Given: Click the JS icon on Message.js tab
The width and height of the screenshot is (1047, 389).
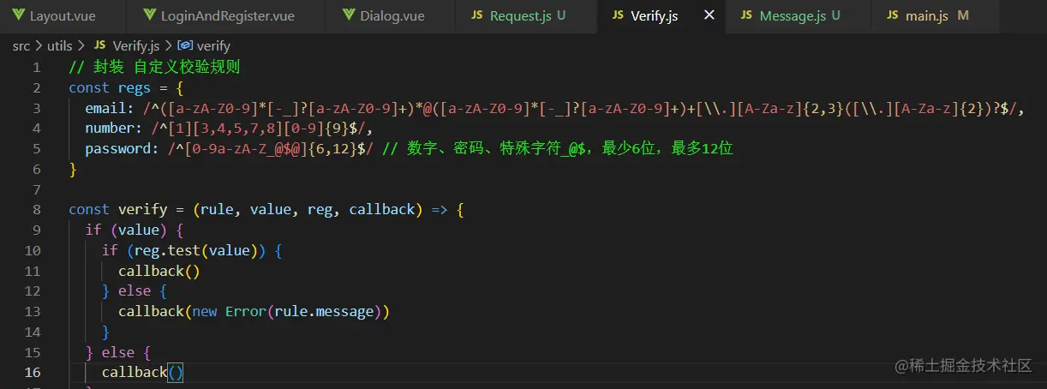Looking at the screenshot, I should [746, 15].
